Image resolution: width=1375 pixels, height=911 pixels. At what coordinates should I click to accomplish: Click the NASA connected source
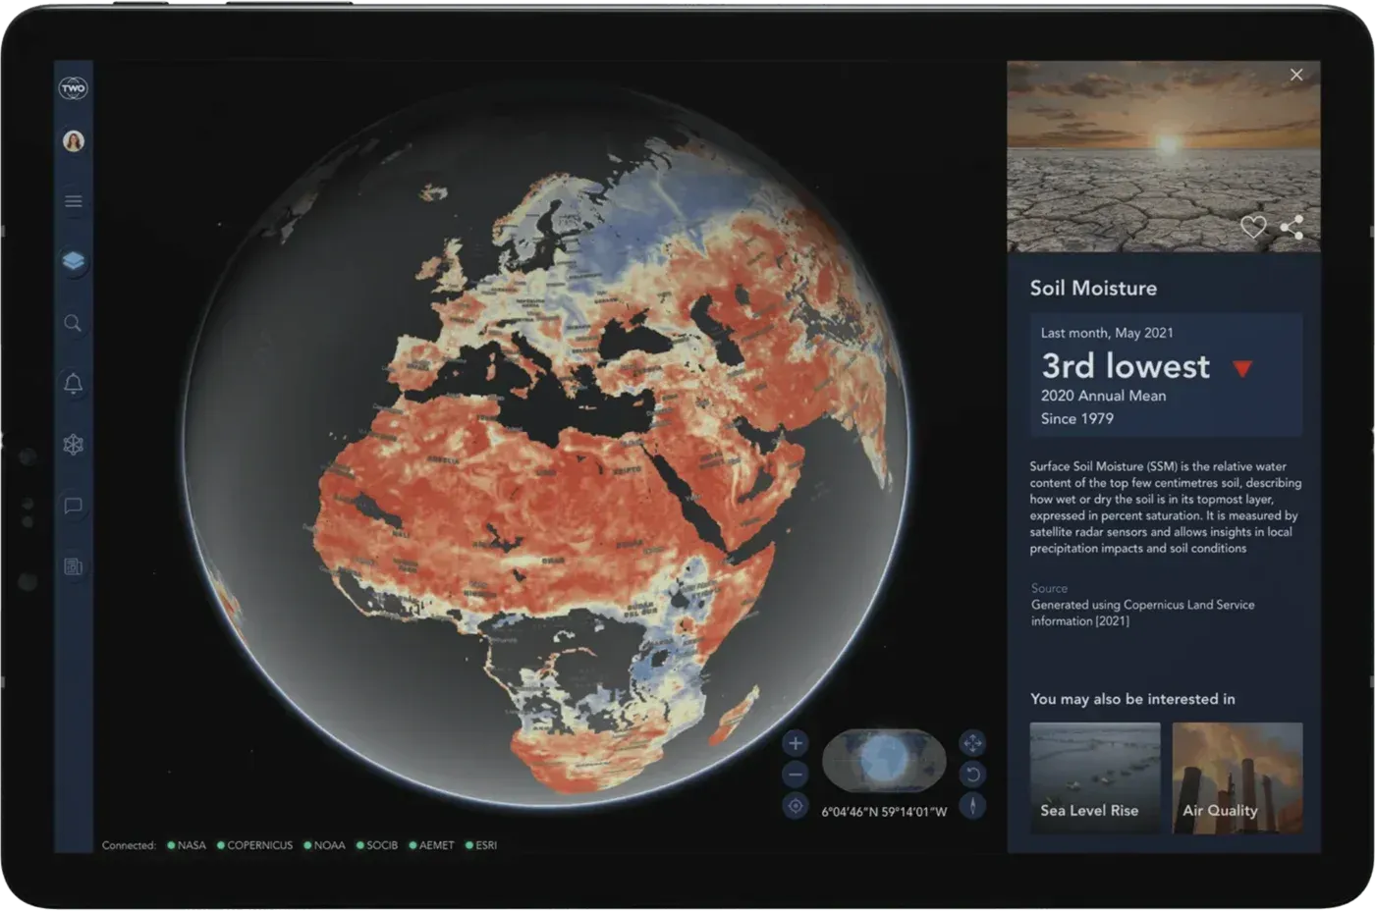[187, 845]
